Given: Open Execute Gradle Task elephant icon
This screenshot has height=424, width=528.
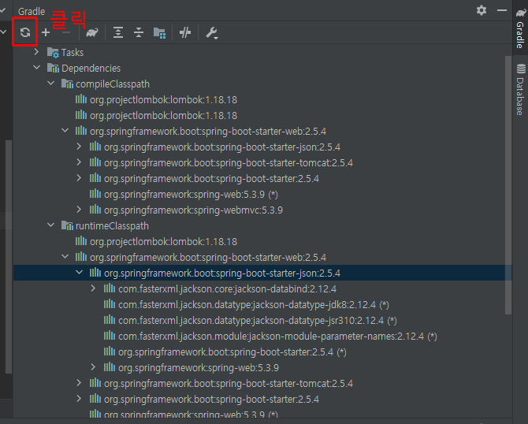Looking at the screenshot, I should [x=92, y=32].
